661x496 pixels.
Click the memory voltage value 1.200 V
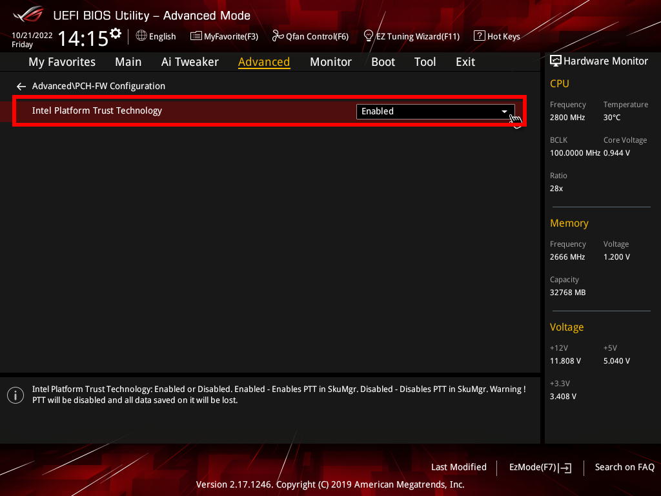tap(616, 257)
